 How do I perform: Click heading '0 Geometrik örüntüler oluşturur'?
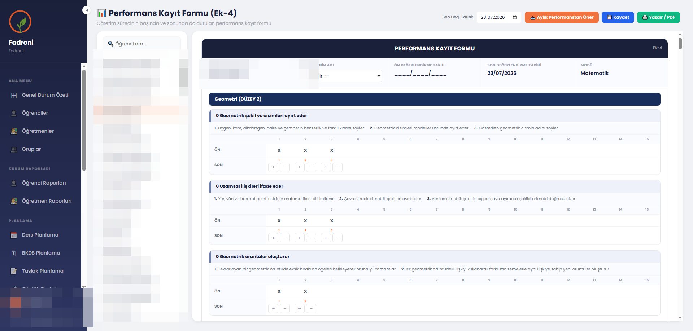[253, 257]
